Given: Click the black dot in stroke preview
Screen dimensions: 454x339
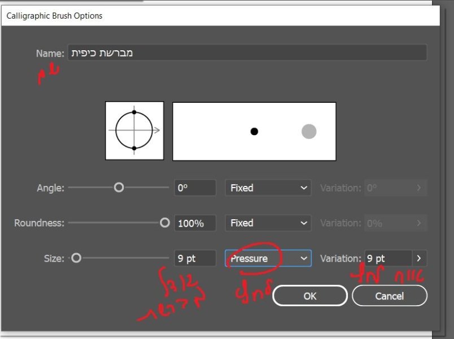Looking at the screenshot, I should 254,132.
